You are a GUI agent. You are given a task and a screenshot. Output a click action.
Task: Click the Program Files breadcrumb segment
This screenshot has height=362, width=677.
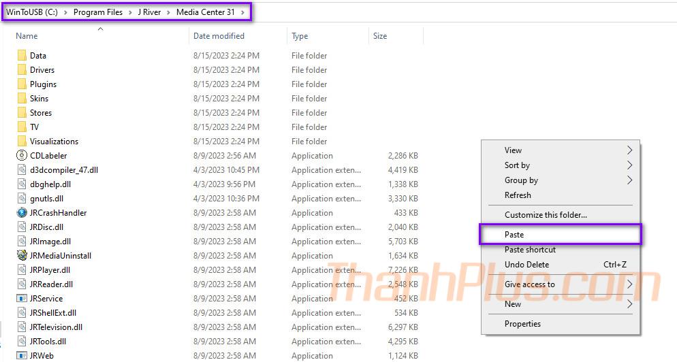pos(97,12)
